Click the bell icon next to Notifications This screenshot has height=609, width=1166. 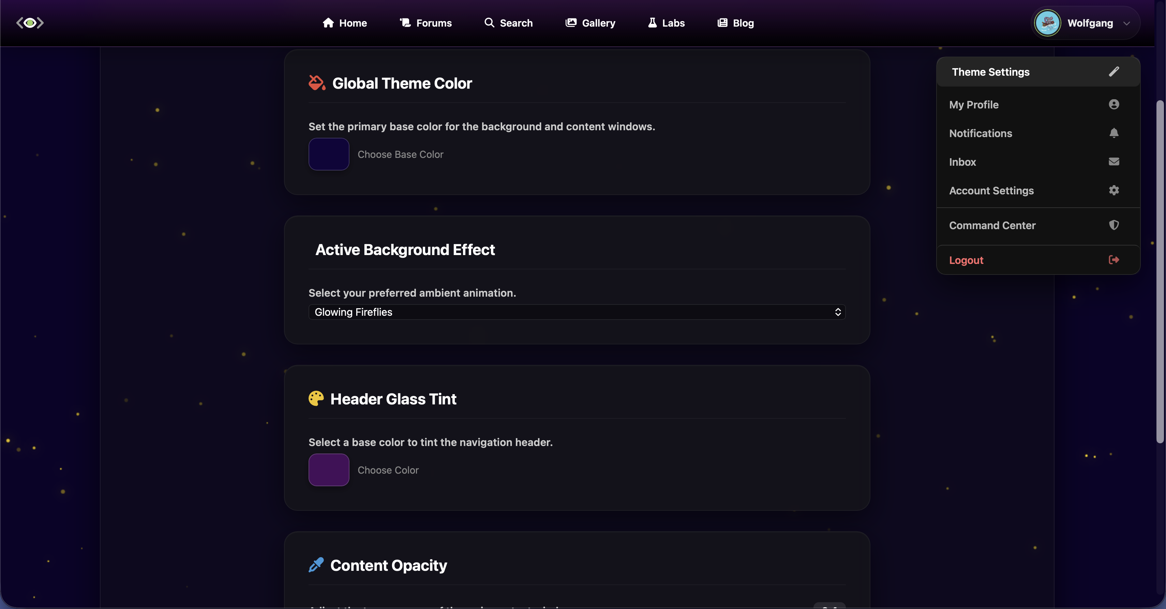(x=1114, y=133)
